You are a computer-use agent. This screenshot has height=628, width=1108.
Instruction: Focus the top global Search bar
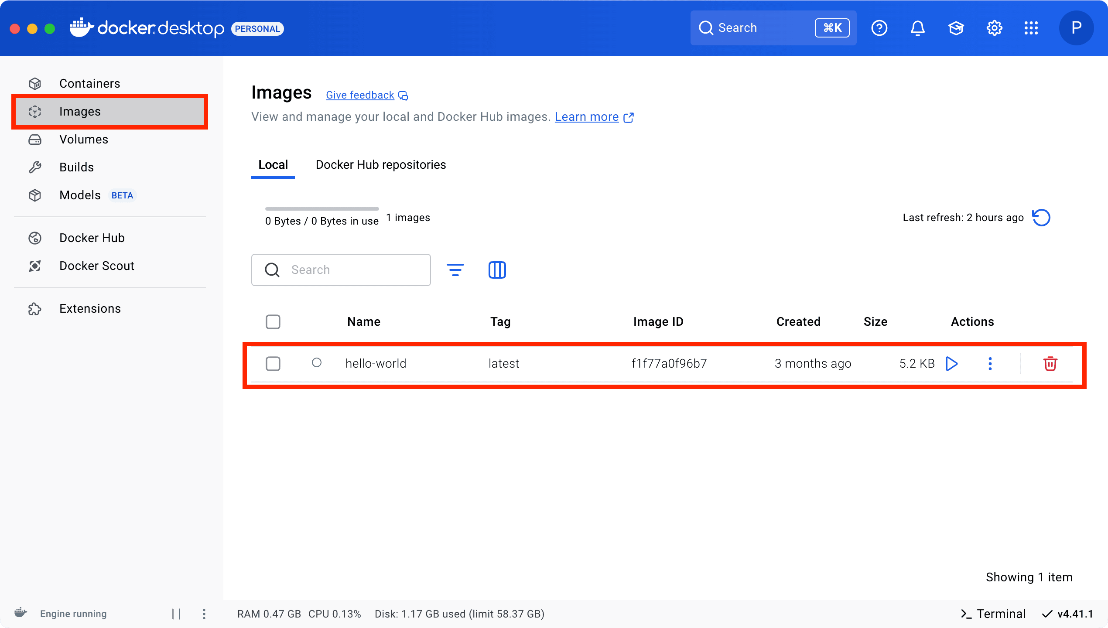tap(773, 28)
